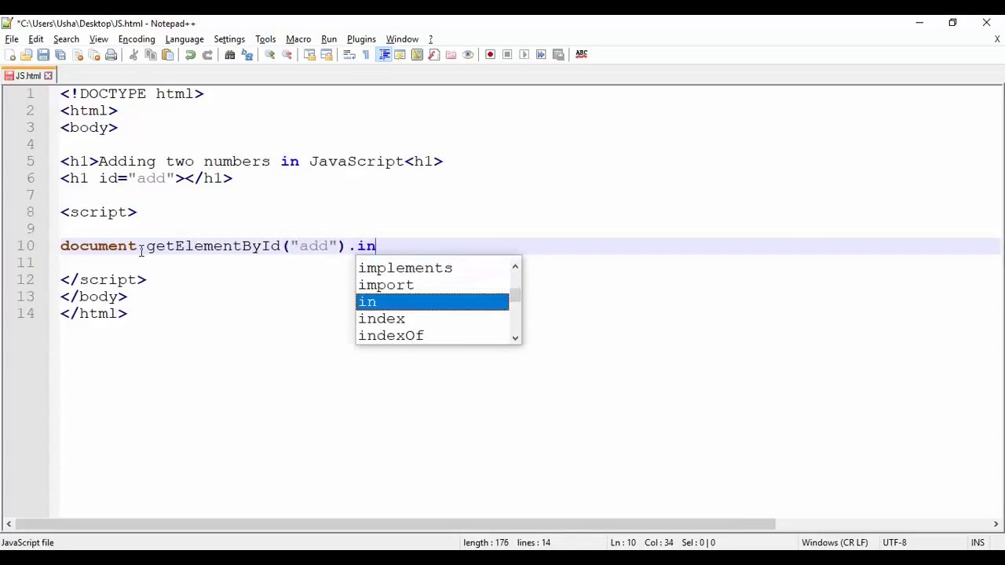Click the ABC spell check icon
1005x565 pixels.
581,54
